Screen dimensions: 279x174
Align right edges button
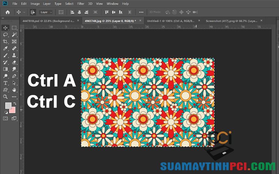pos(86,12)
